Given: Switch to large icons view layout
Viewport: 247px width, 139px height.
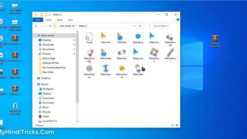Looking at the screenshot, I should [x=177, y=125].
